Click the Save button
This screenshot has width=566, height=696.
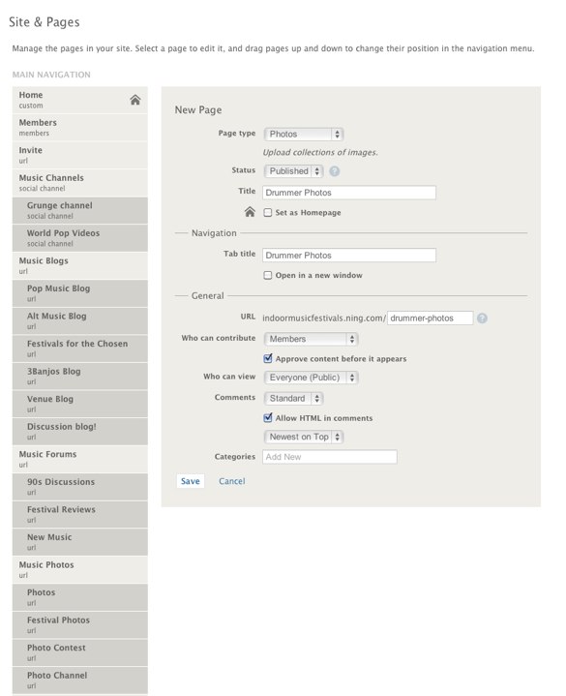[191, 481]
